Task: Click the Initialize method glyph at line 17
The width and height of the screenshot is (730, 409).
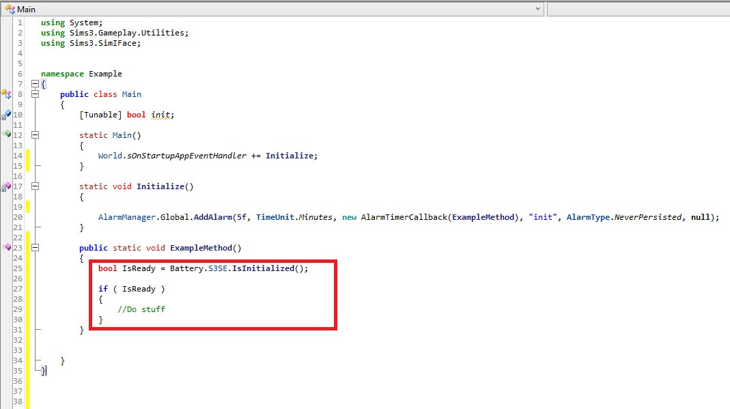Action: click(7, 186)
